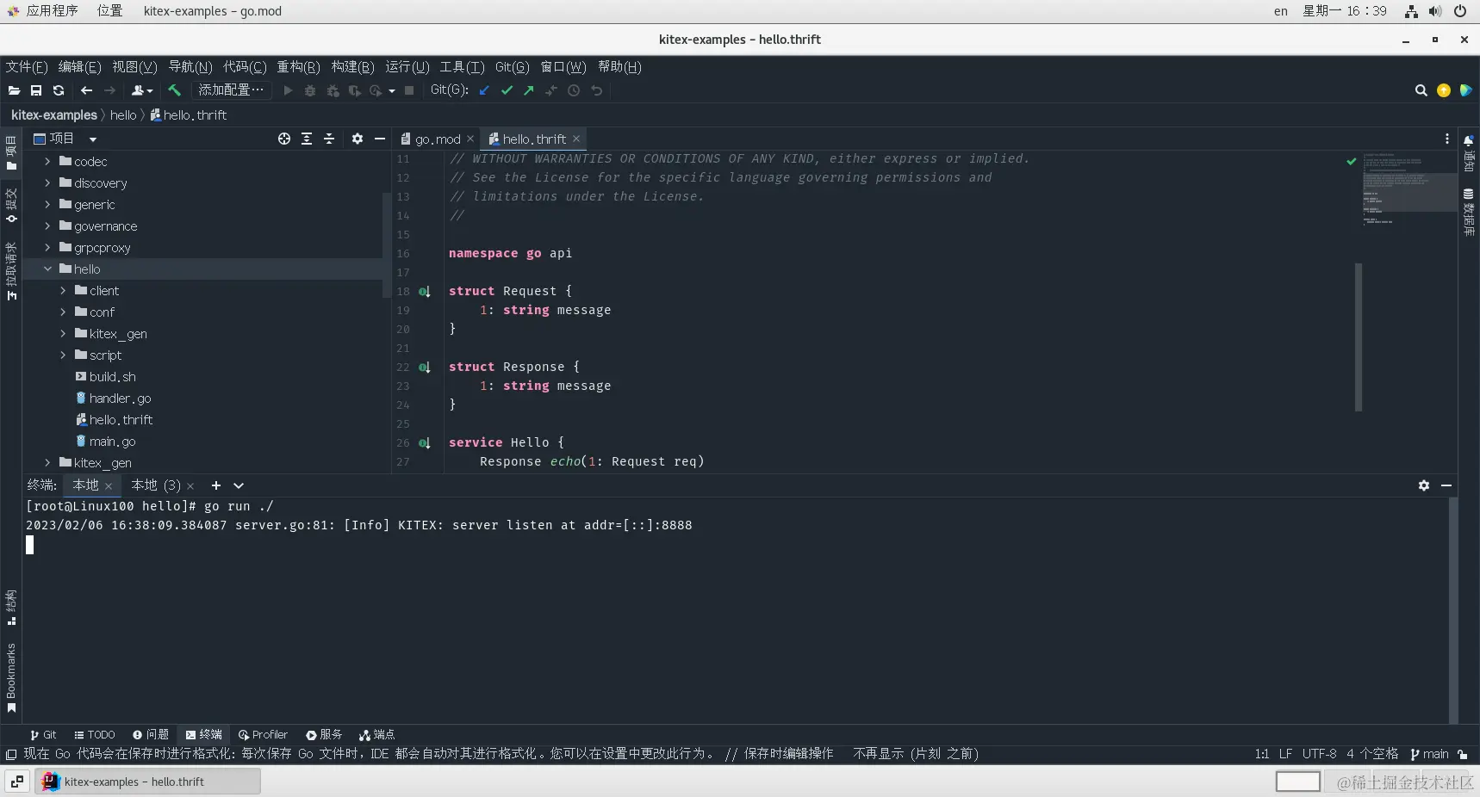Click Git Update Project blue arrow
The height and width of the screenshot is (797, 1480).
coord(484,90)
